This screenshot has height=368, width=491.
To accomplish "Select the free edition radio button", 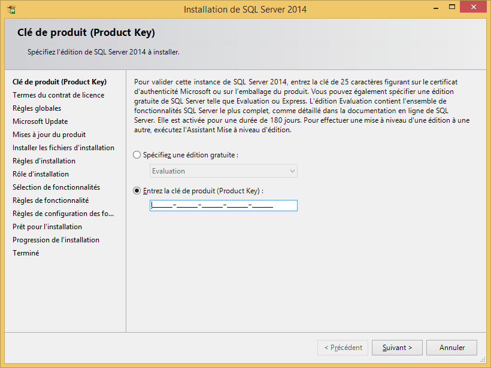I will (137, 155).
